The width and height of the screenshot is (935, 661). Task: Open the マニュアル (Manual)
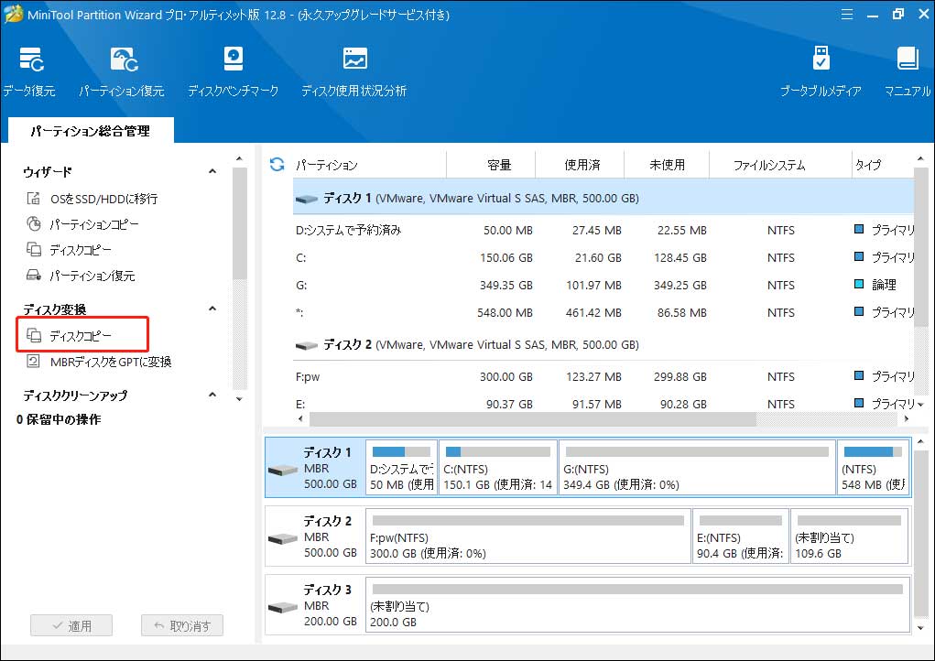click(907, 69)
